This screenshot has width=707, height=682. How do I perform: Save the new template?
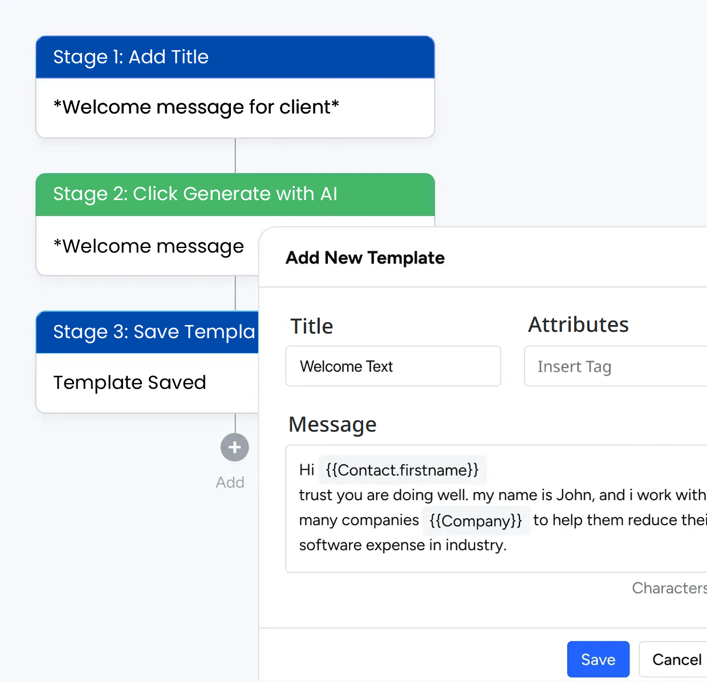[598, 659]
